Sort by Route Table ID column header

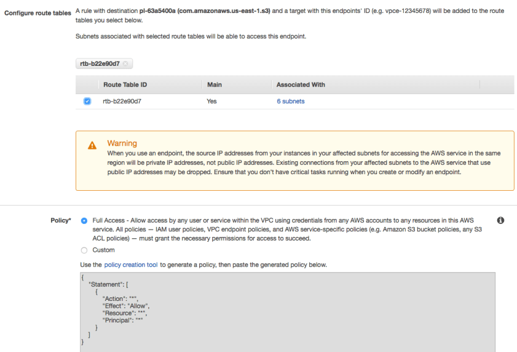125,84
